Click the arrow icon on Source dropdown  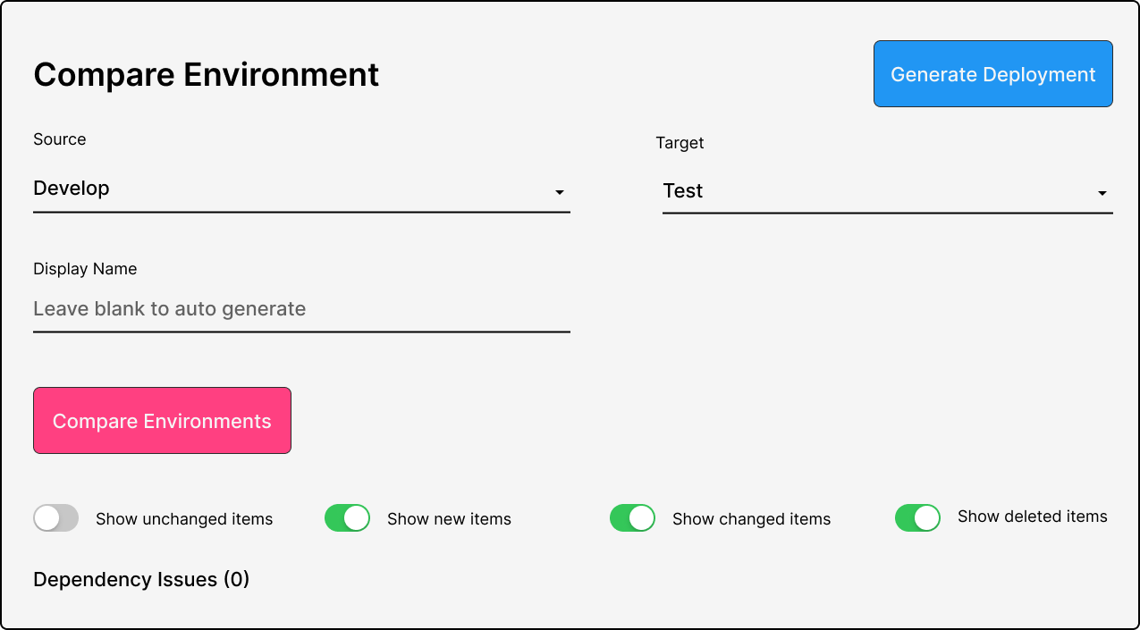(560, 192)
